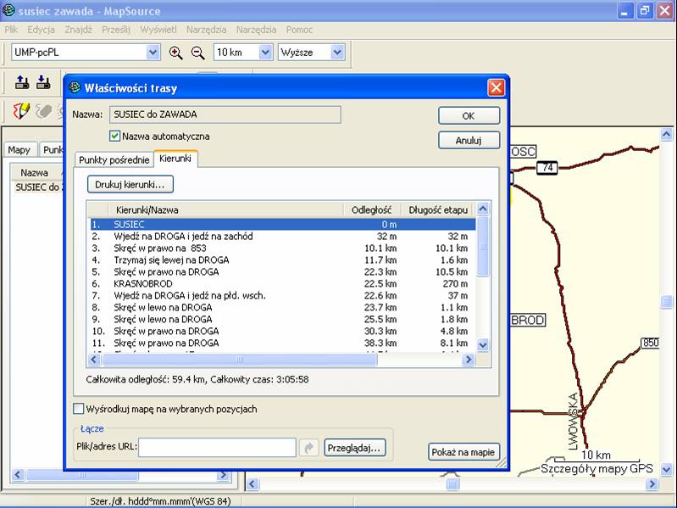
Task: Click the directions list vertical scrollbar thumb
Action: coord(483,246)
